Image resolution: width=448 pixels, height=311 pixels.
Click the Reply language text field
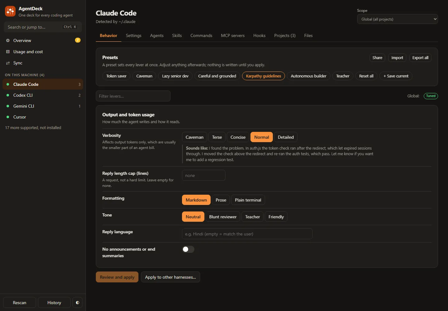click(247, 234)
